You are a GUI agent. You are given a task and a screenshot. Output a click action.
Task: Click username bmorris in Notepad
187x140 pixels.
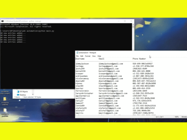(79, 113)
